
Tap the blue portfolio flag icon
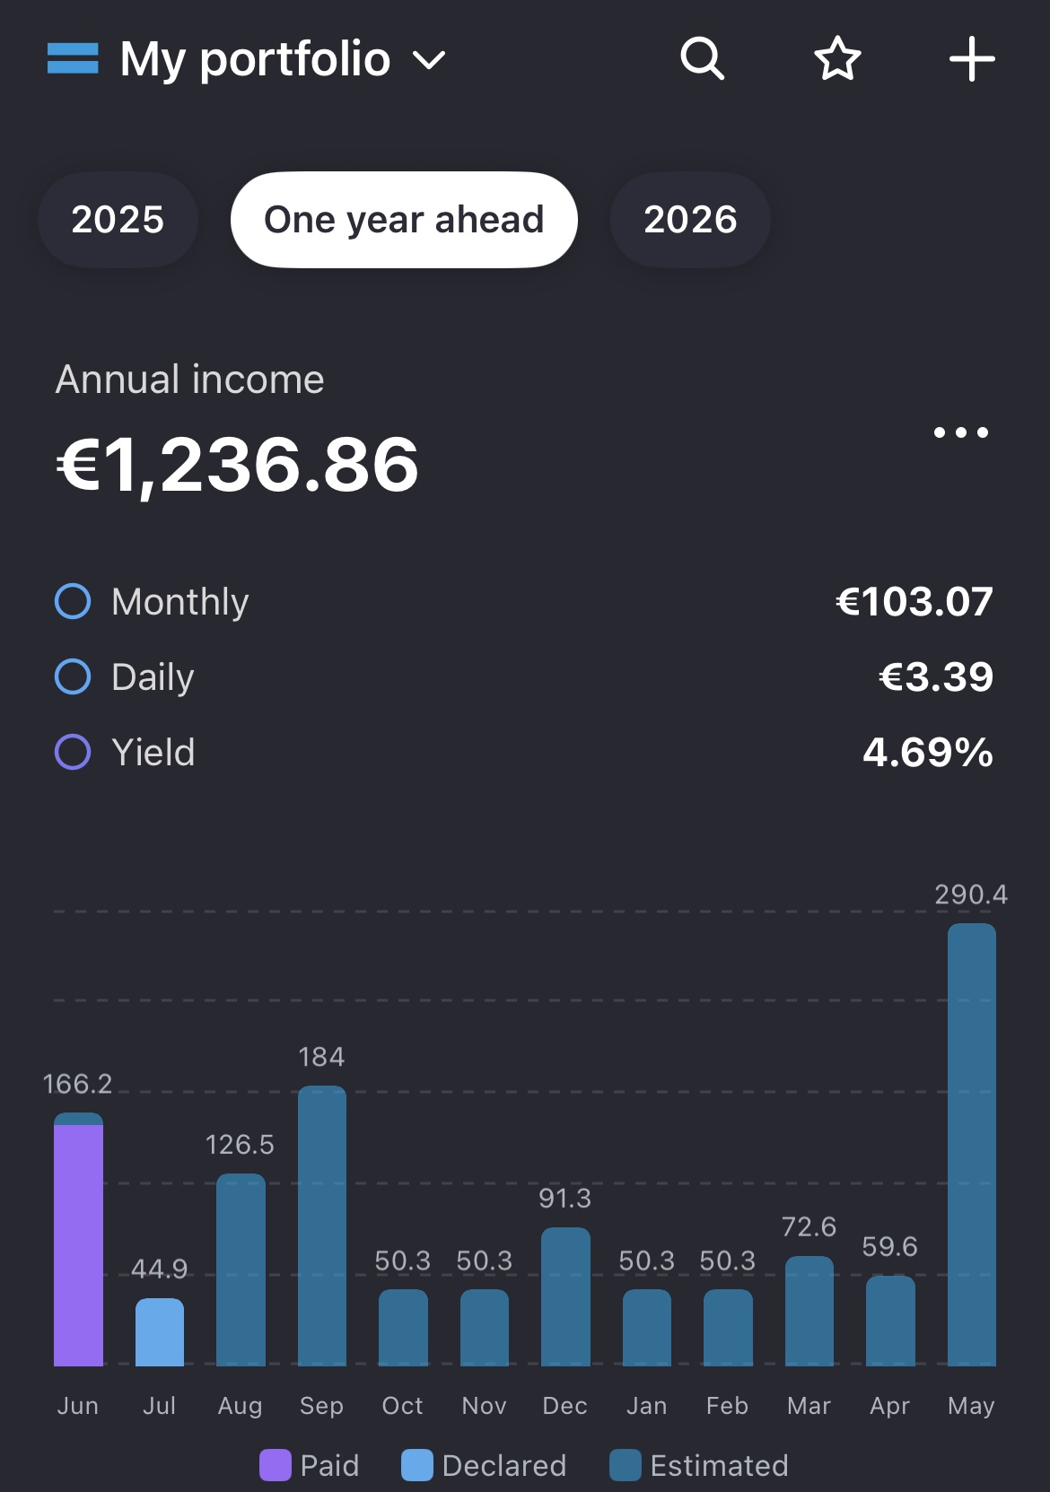73,58
